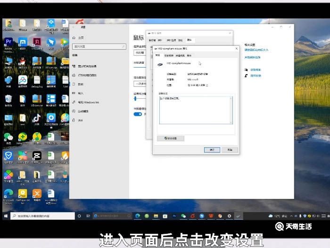Screen dimensions: 330x248
Task: Open 打印机和扫描仪 in Settings sidebar
Action: tap(87, 75)
